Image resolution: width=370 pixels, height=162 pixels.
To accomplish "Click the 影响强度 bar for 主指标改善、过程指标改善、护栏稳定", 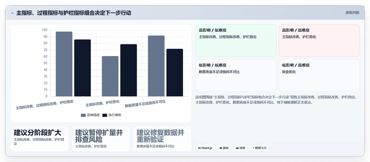I will coord(64,64).
